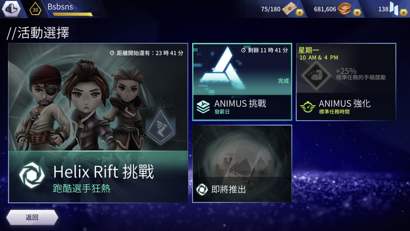The width and height of the screenshot is (410, 231).
Task: Add more Helix credits with plus button
Action: [404, 12]
